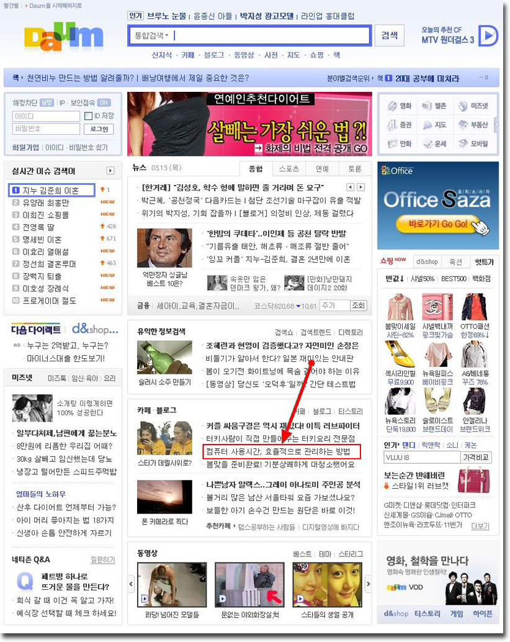
Task: Play the 스타들의 생얼 공개 video
Action: (x=328, y=585)
